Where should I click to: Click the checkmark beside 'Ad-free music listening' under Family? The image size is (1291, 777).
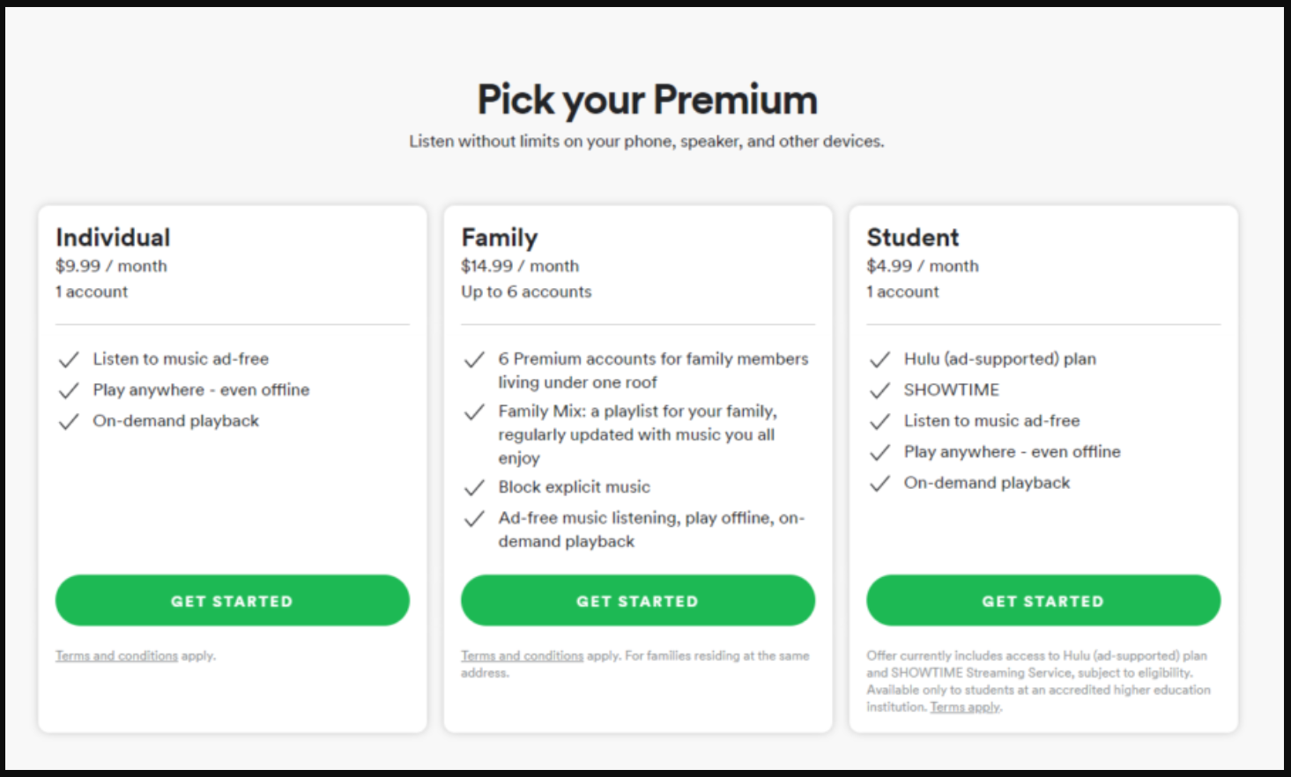pyautogui.click(x=474, y=518)
